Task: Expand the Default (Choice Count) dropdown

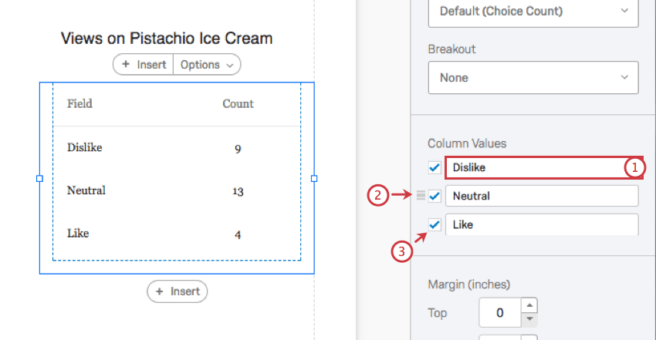Action: (533, 12)
